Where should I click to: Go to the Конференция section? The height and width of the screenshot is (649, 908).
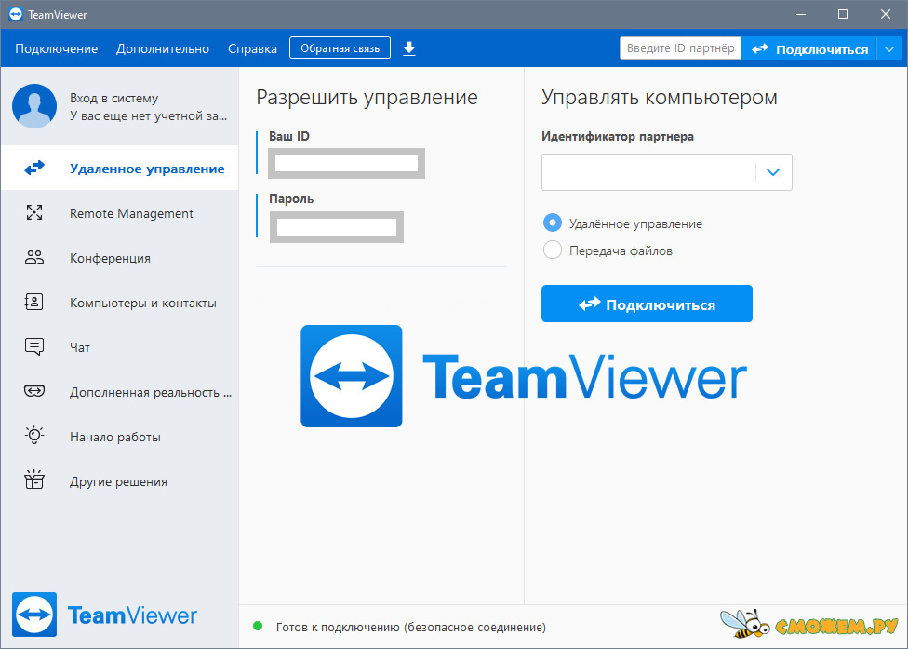[x=120, y=258]
